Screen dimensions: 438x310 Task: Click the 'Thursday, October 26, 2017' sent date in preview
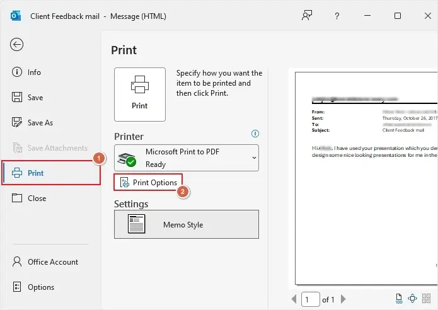410,118
